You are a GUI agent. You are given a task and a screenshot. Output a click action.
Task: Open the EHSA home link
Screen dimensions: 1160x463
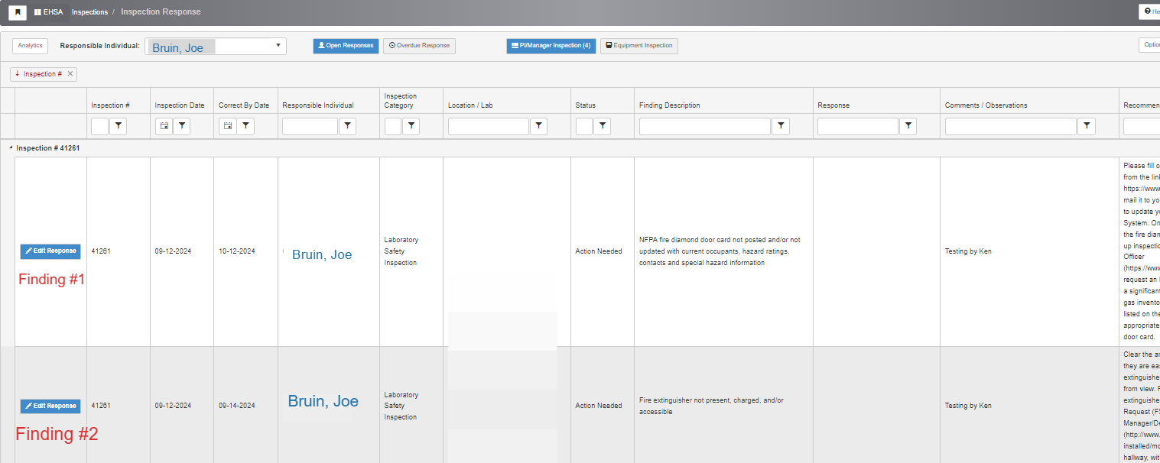click(x=48, y=12)
